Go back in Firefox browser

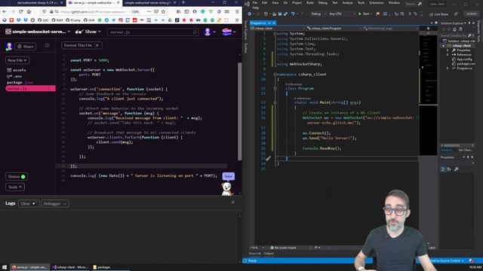[5, 11]
